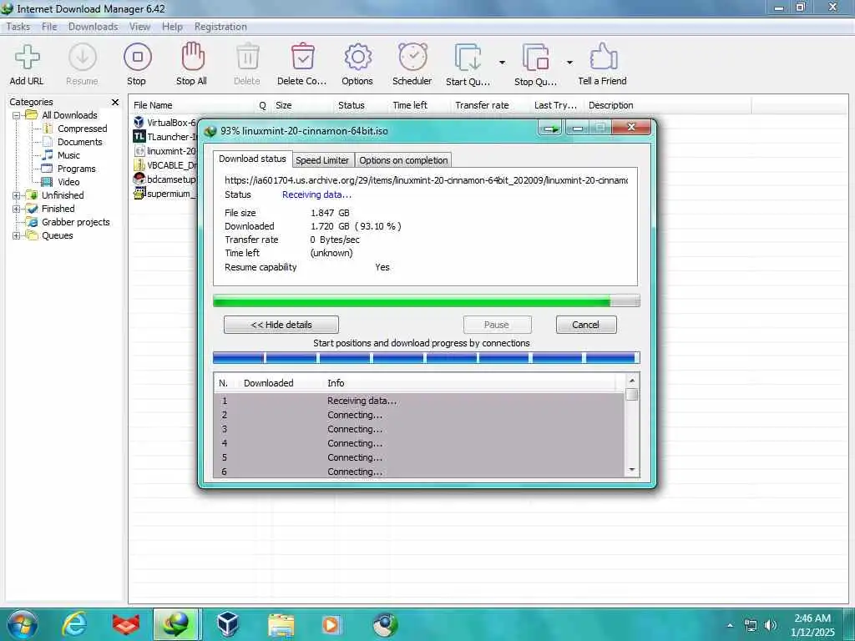855x641 pixels.
Task: Expand the Unfinished category node
Action: click(17, 195)
